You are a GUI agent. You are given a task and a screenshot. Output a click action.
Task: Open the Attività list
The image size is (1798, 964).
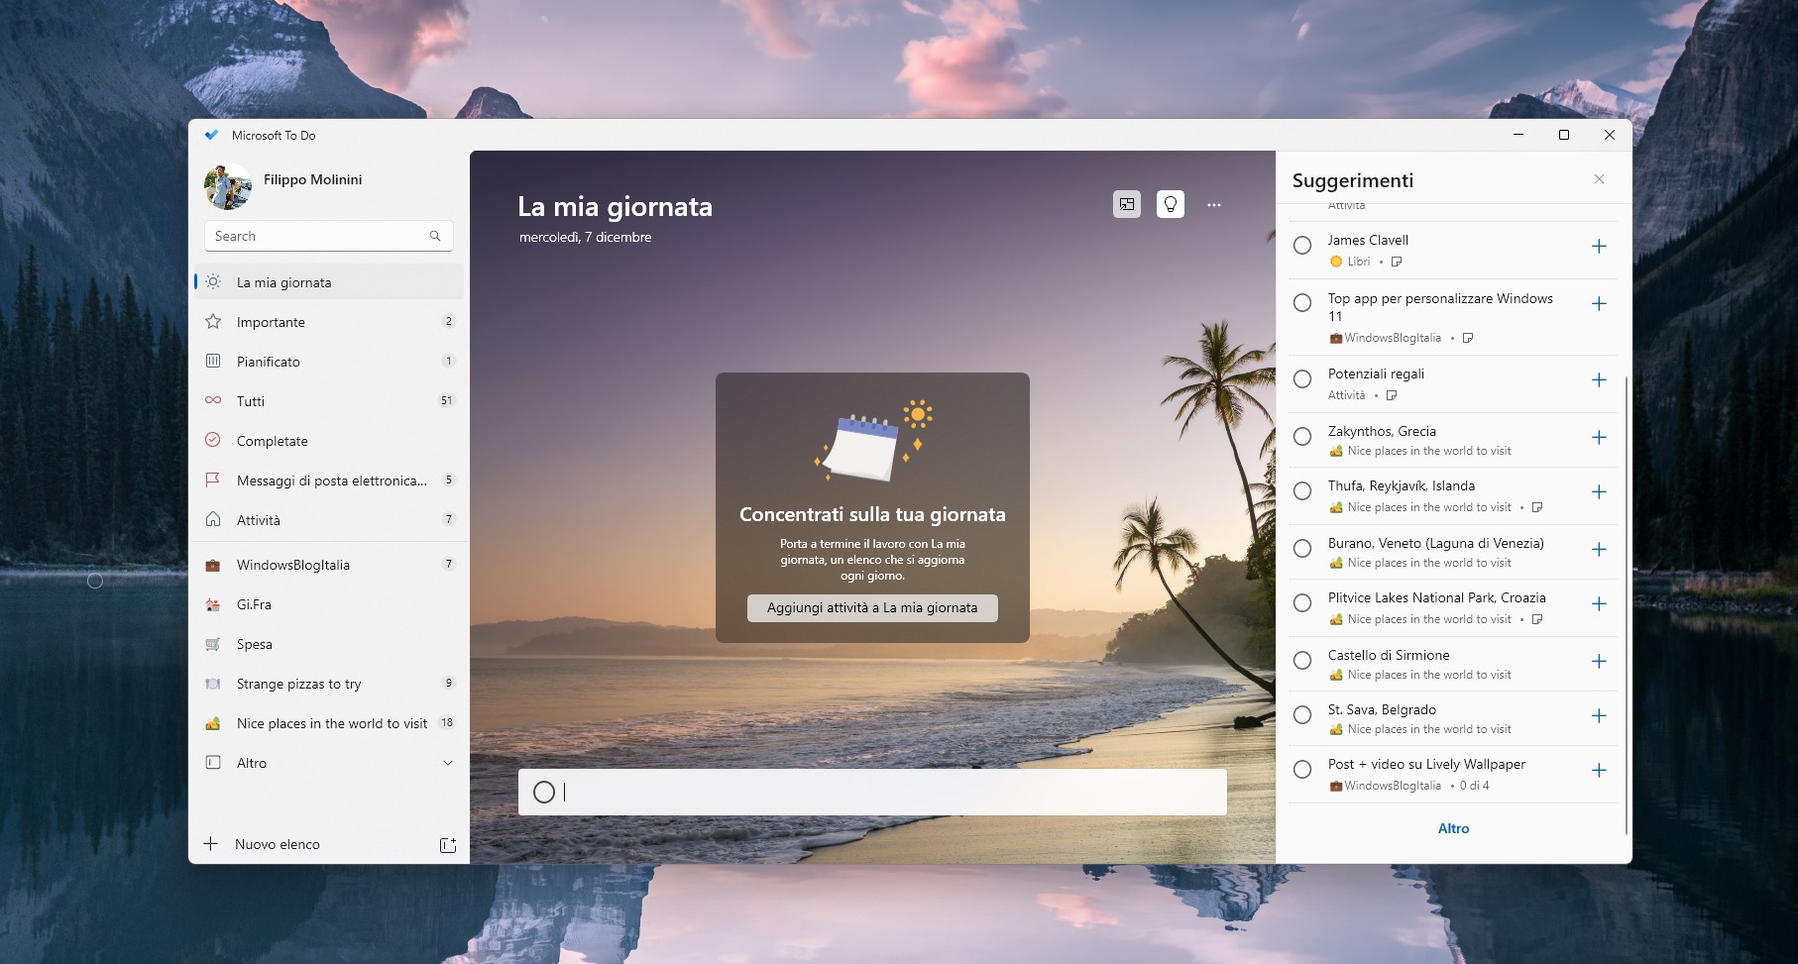click(x=328, y=520)
